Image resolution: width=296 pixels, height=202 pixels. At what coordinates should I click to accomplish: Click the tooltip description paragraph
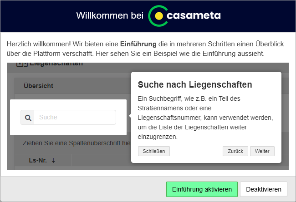click(205, 117)
